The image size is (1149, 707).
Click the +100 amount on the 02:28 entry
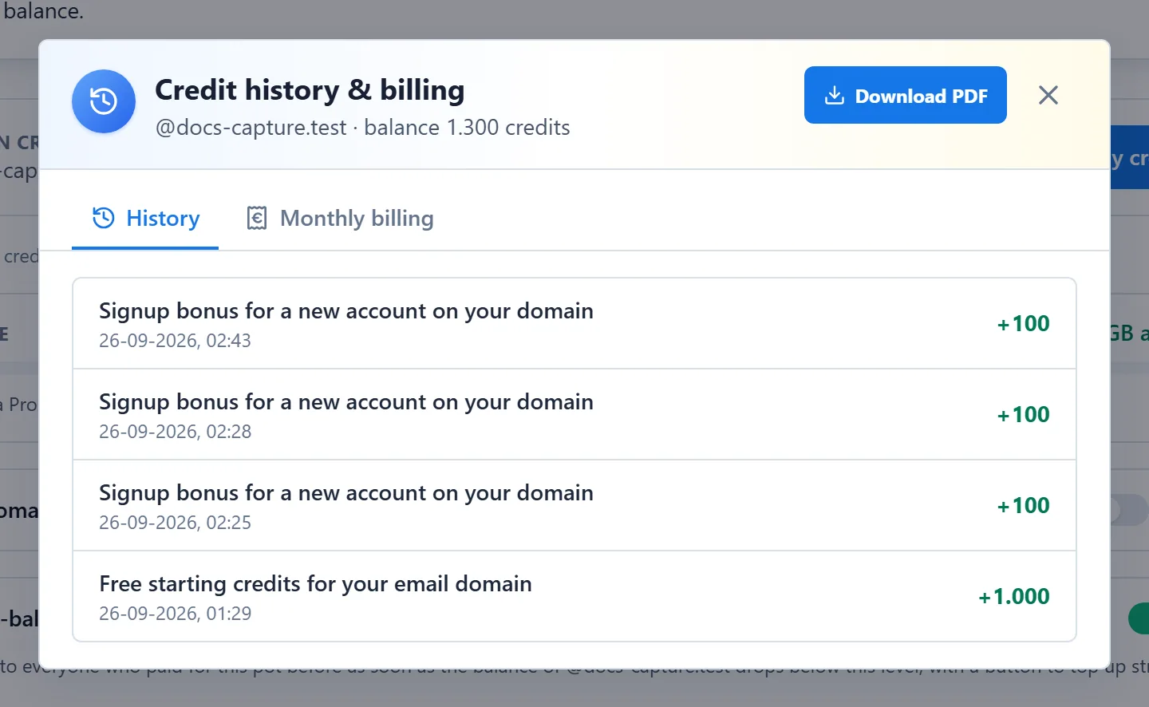point(1024,415)
